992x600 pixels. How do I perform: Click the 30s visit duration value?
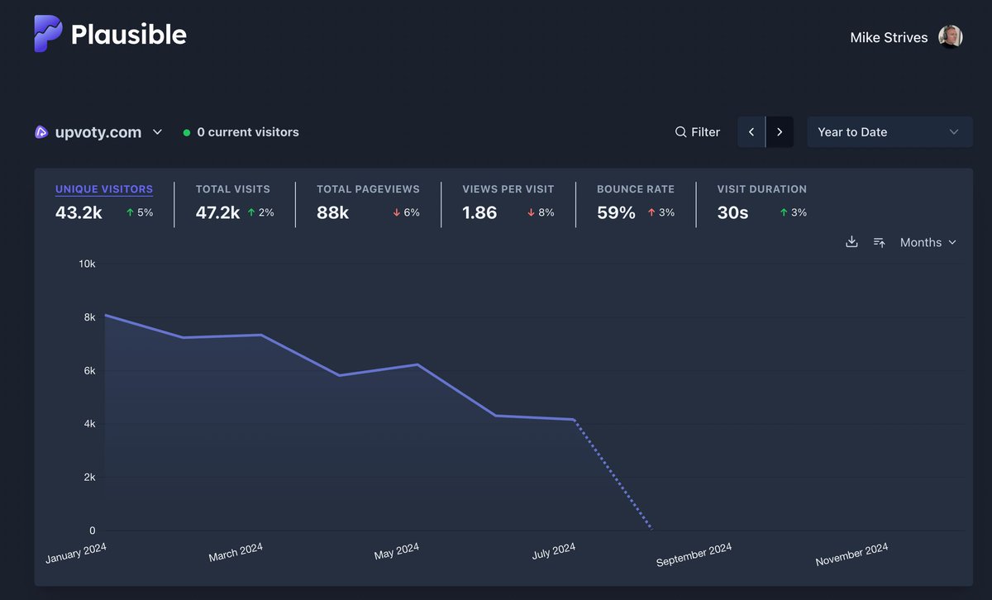pyautogui.click(x=733, y=212)
